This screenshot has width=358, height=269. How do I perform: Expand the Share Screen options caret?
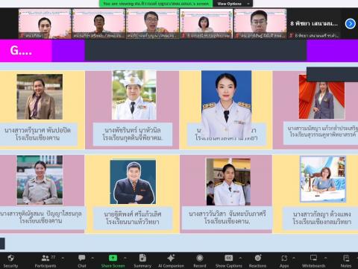tap(126, 258)
